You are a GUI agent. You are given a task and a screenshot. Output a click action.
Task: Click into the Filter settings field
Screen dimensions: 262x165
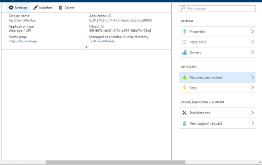tap(217, 8)
